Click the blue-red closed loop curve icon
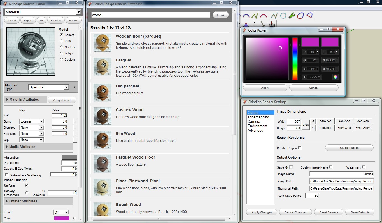The image size is (382, 223). [x=300, y=16]
